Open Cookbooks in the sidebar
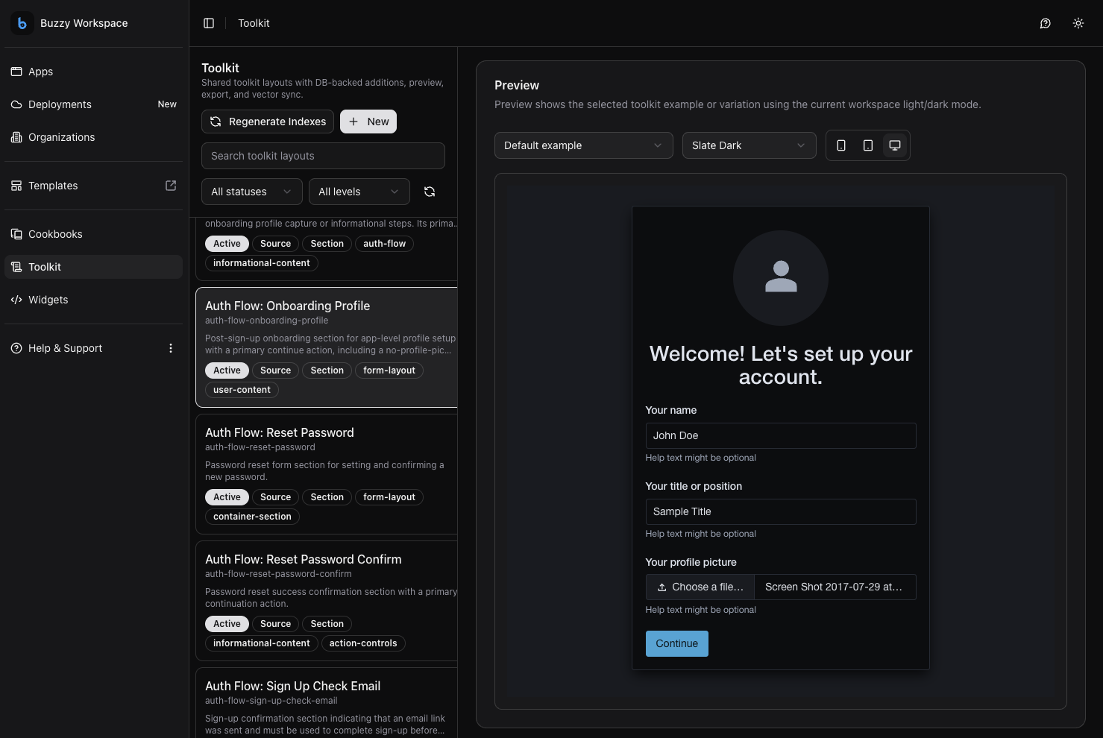 point(93,234)
